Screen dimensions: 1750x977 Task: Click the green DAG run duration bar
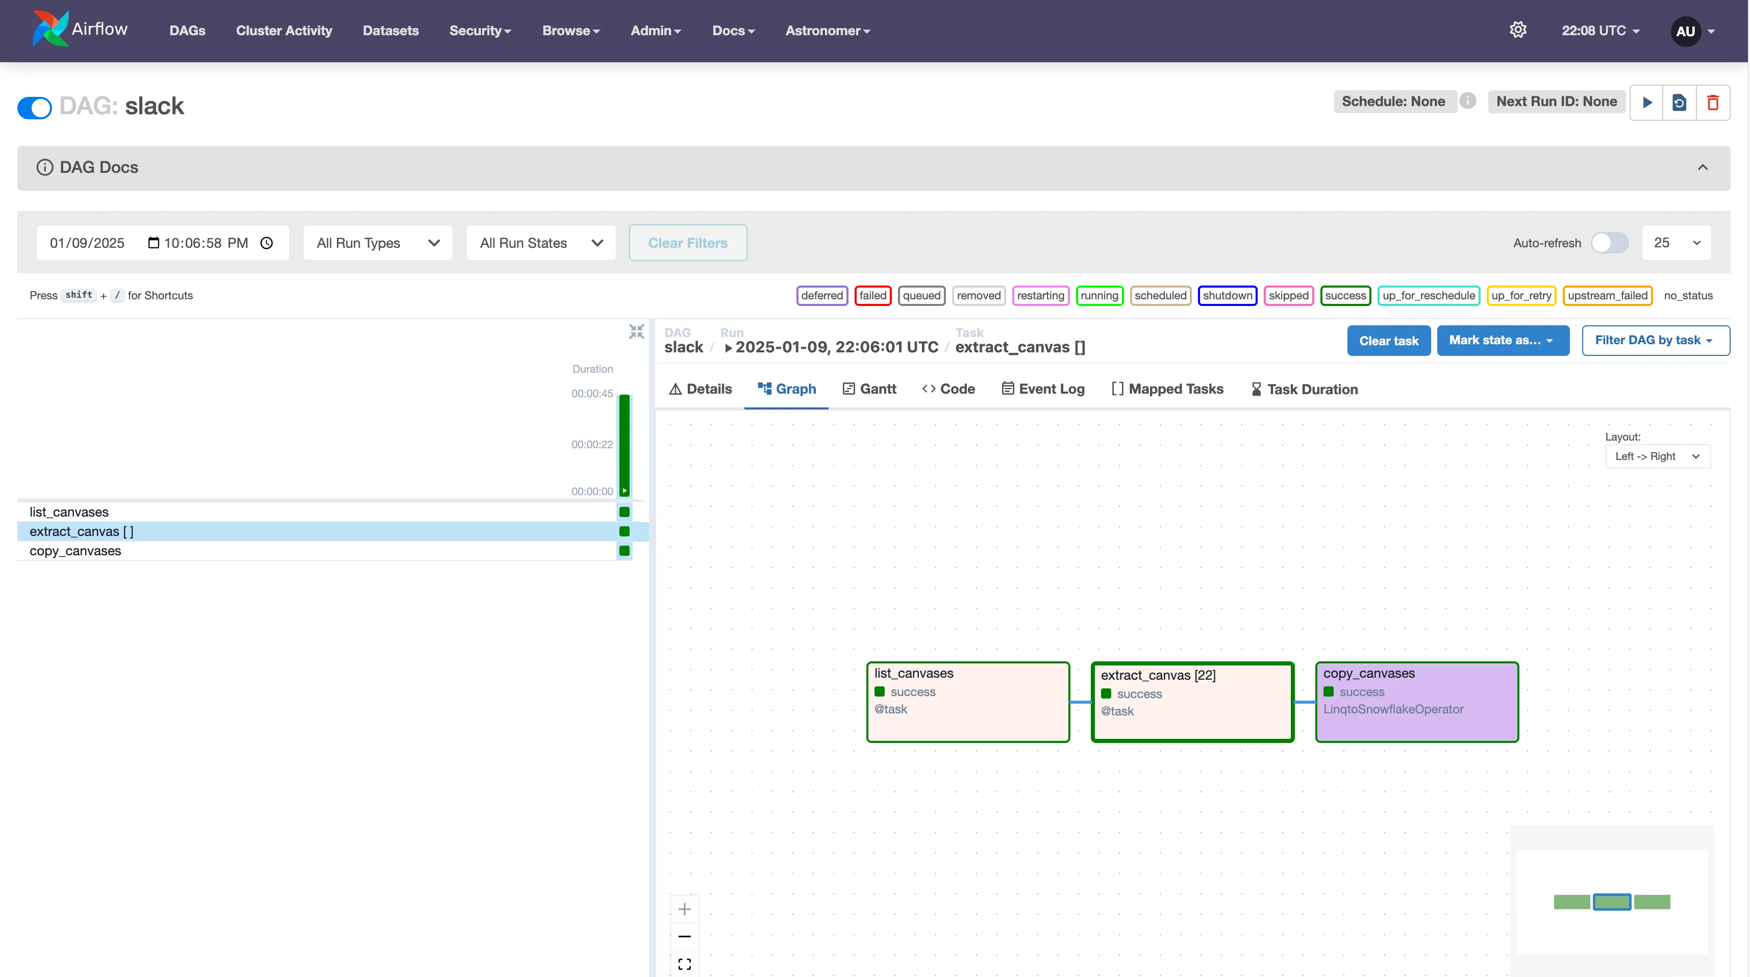(623, 445)
